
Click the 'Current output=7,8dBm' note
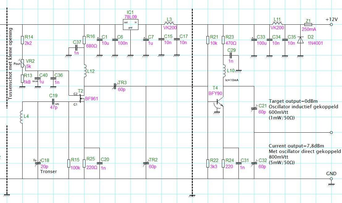296,146
